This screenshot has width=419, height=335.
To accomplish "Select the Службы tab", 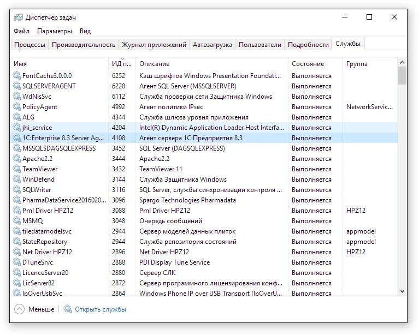I will pyautogui.click(x=348, y=44).
